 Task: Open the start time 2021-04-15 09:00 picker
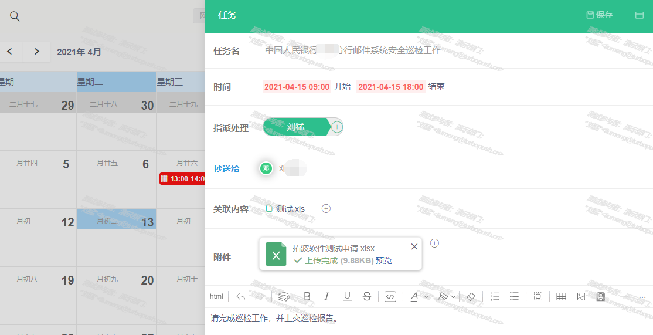(x=297, y=87)
